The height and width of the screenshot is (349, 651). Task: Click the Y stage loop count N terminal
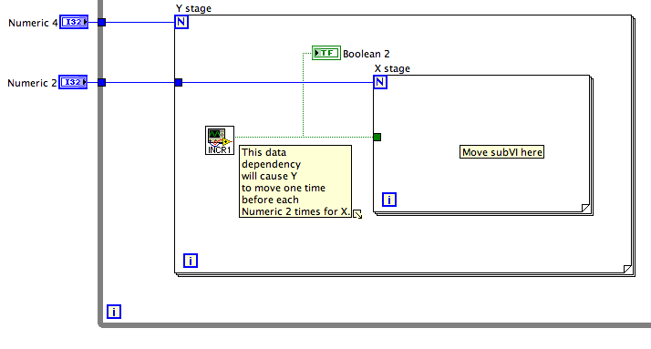(x=181, y=22)
